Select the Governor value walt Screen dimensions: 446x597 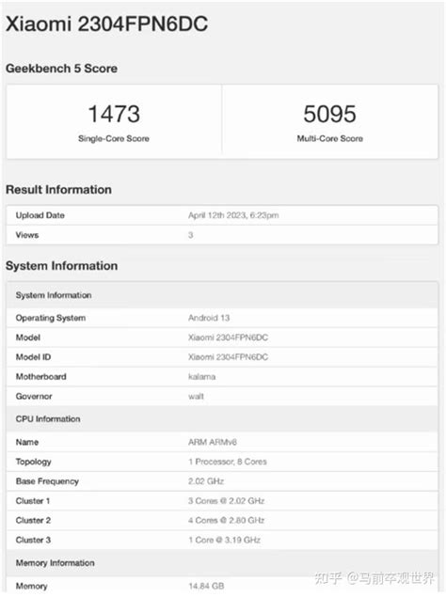(x=196, y=397)
